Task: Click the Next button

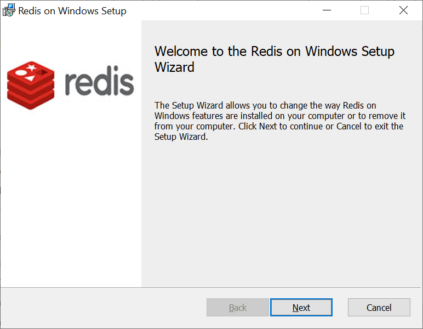Action: coord(301,307)
